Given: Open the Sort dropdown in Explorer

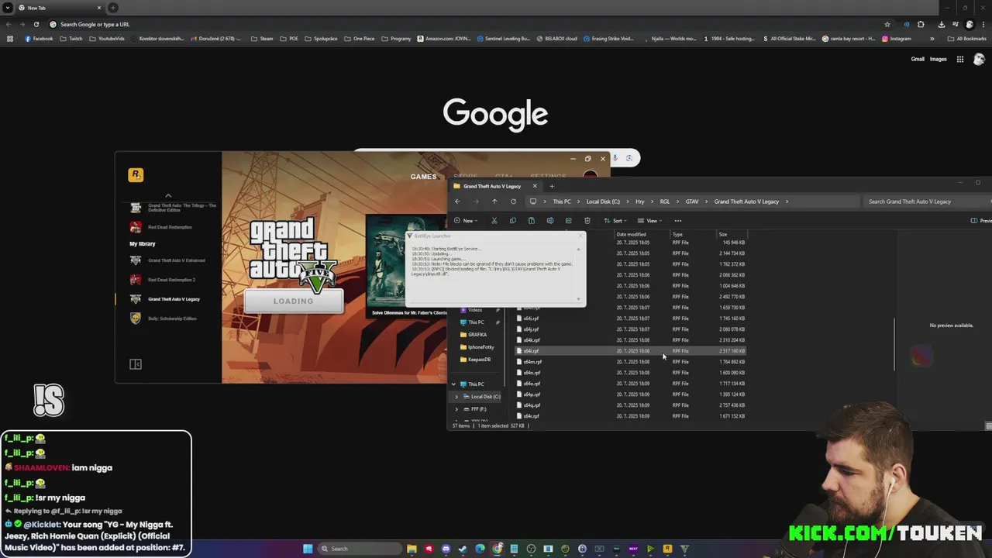Looking at the screenshot, I should pos(614,221).
